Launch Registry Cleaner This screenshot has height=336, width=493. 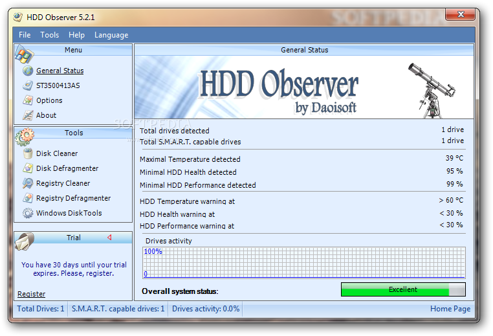(63, 183)
